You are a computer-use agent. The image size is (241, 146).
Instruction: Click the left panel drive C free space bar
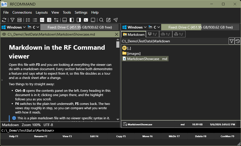pyautogui.click(x=80, y=27)
